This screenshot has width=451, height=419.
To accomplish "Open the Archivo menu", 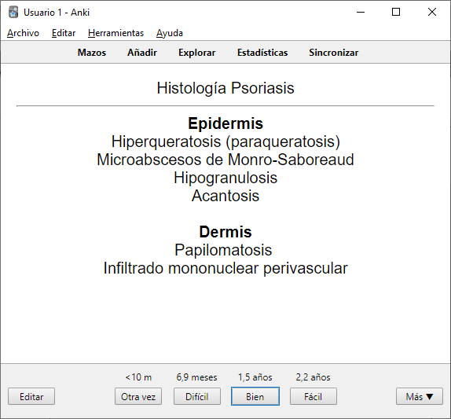I will [23, 33].
